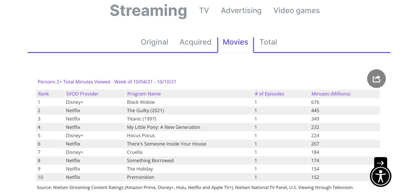The image size is (418, 193).
Task: Select the Streaming category heading
Action: click(148, 10)
